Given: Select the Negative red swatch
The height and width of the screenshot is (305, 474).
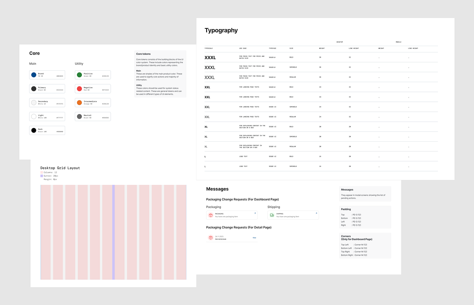Looking at the screenshot, I should (79, 89).
